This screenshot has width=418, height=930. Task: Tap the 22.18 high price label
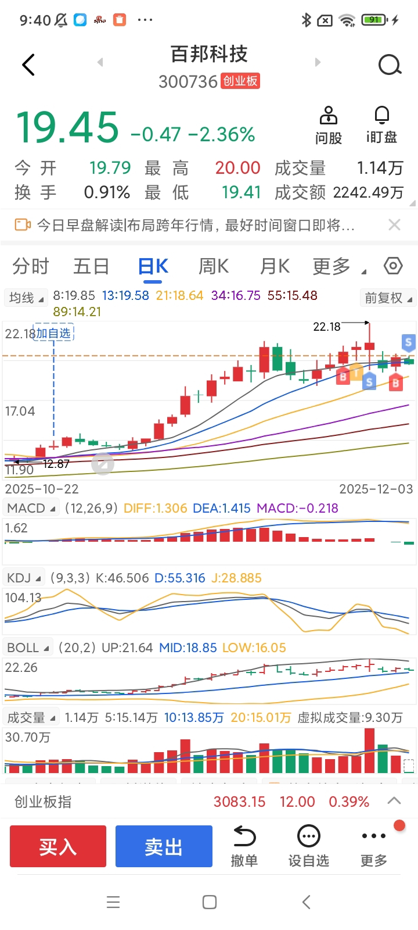click(x=327, y=327)
